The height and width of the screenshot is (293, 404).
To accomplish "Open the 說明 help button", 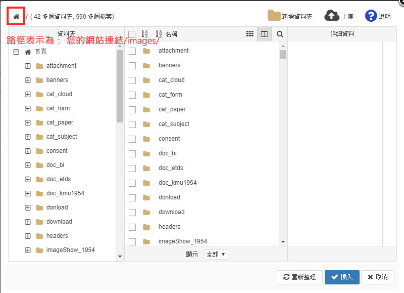I will pos(378,16).
